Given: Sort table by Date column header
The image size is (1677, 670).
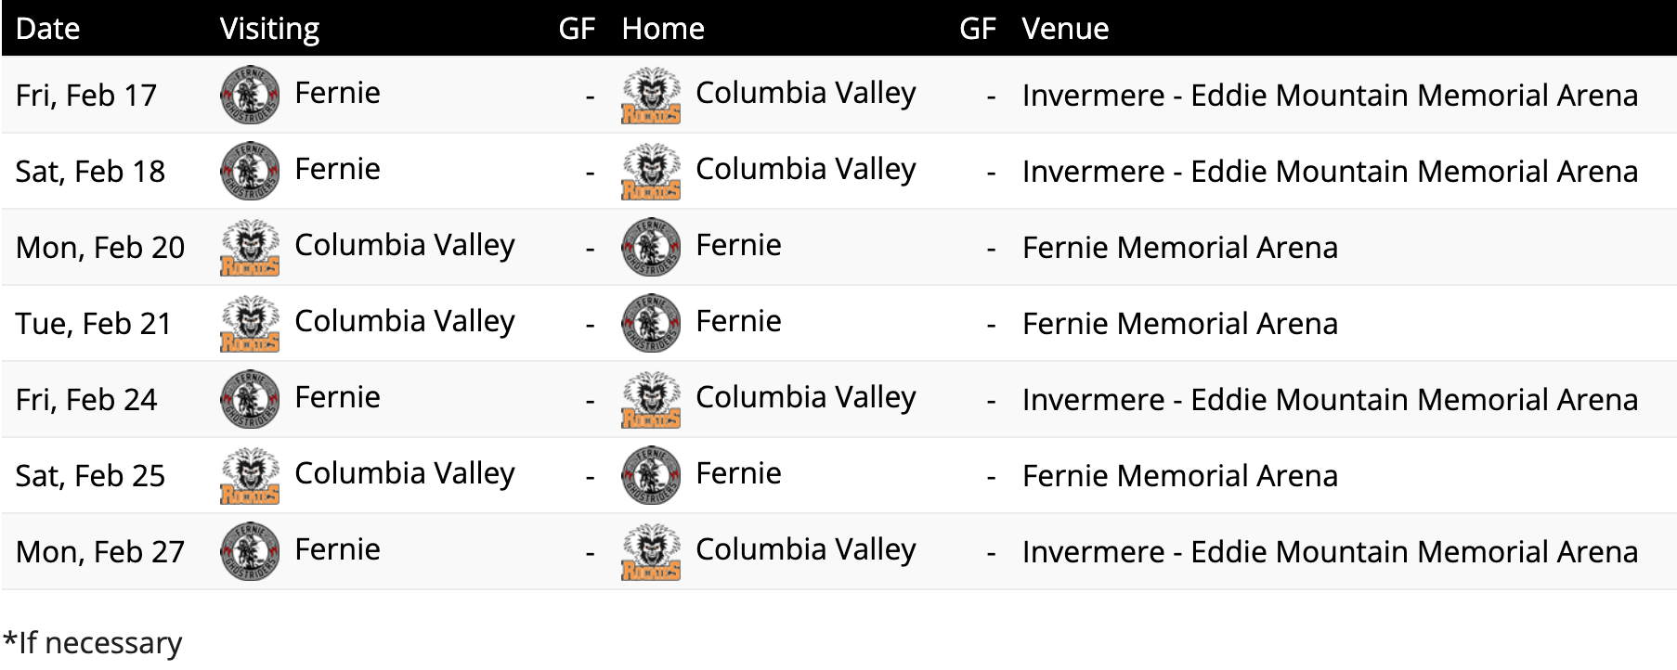Looking at the screenshot, I should 47,29.
